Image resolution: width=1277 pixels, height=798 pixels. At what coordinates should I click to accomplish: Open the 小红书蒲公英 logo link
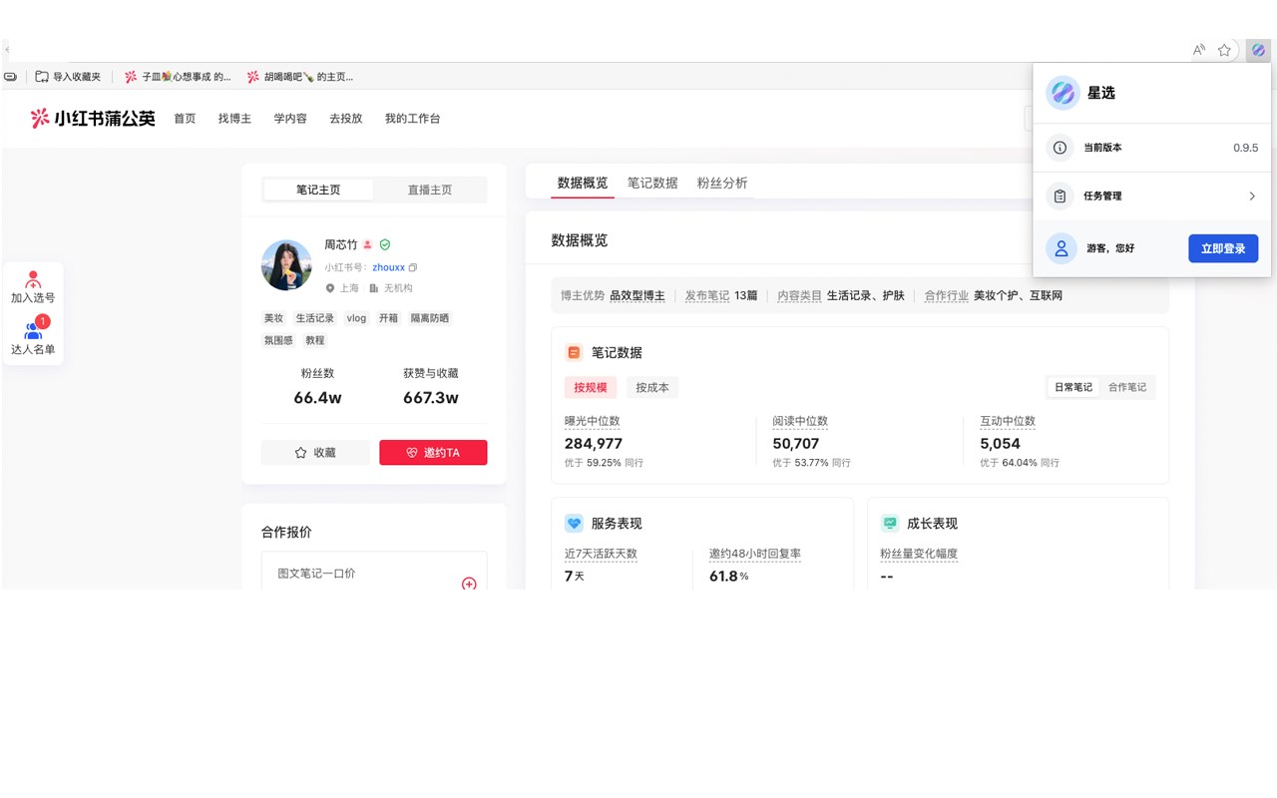coord(93,119)
